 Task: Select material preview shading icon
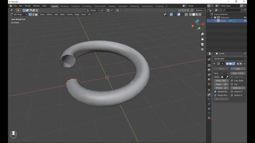197,14
